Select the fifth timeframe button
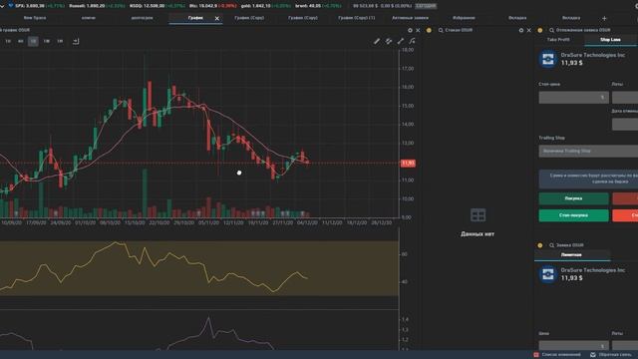The height and width of the screenshot is (359, 638). pyautogui.click(x=60, y=41)
